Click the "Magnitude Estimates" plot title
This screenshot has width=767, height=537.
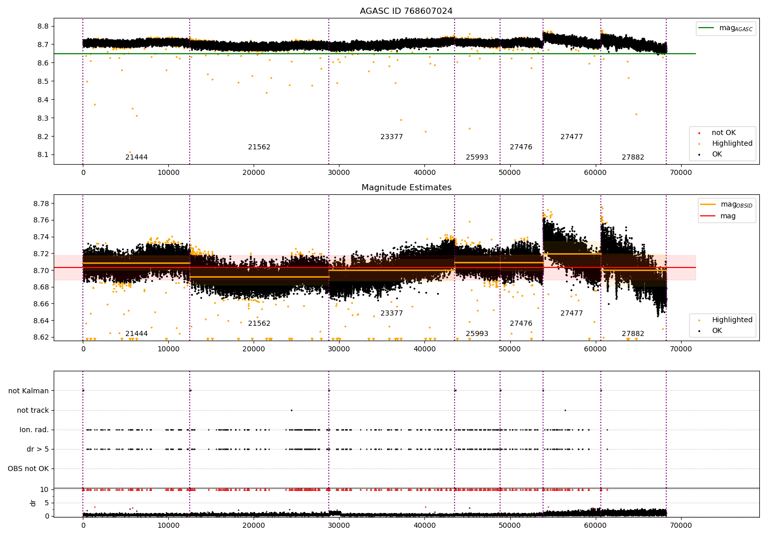click(x=406, y=188)
